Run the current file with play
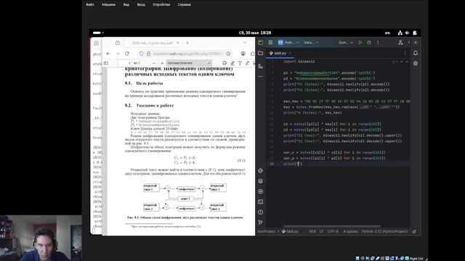Image resolution: width=465 pixels, height=261 pixels. click(360, 43)
